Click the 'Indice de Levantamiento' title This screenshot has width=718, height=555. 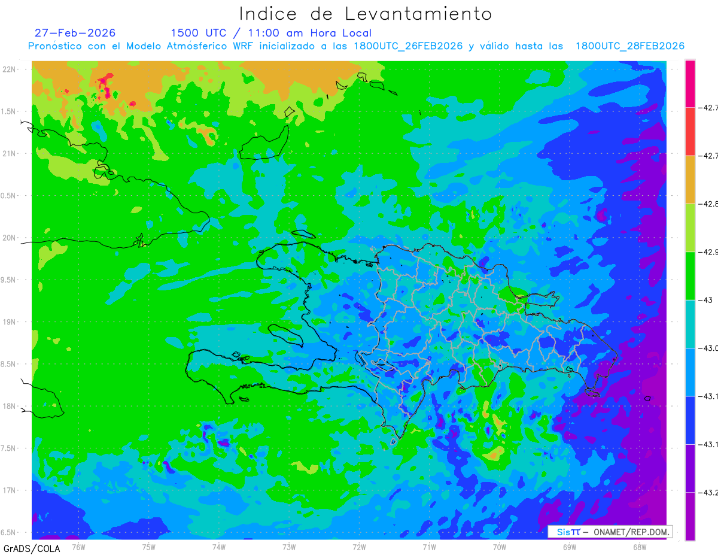pos(366,13)
